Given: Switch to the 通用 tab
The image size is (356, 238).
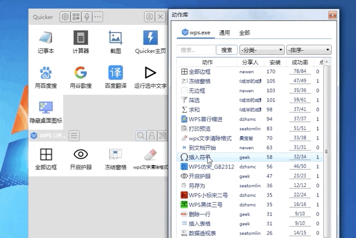Looking at the screenshot, I should [x=225, y=33].
